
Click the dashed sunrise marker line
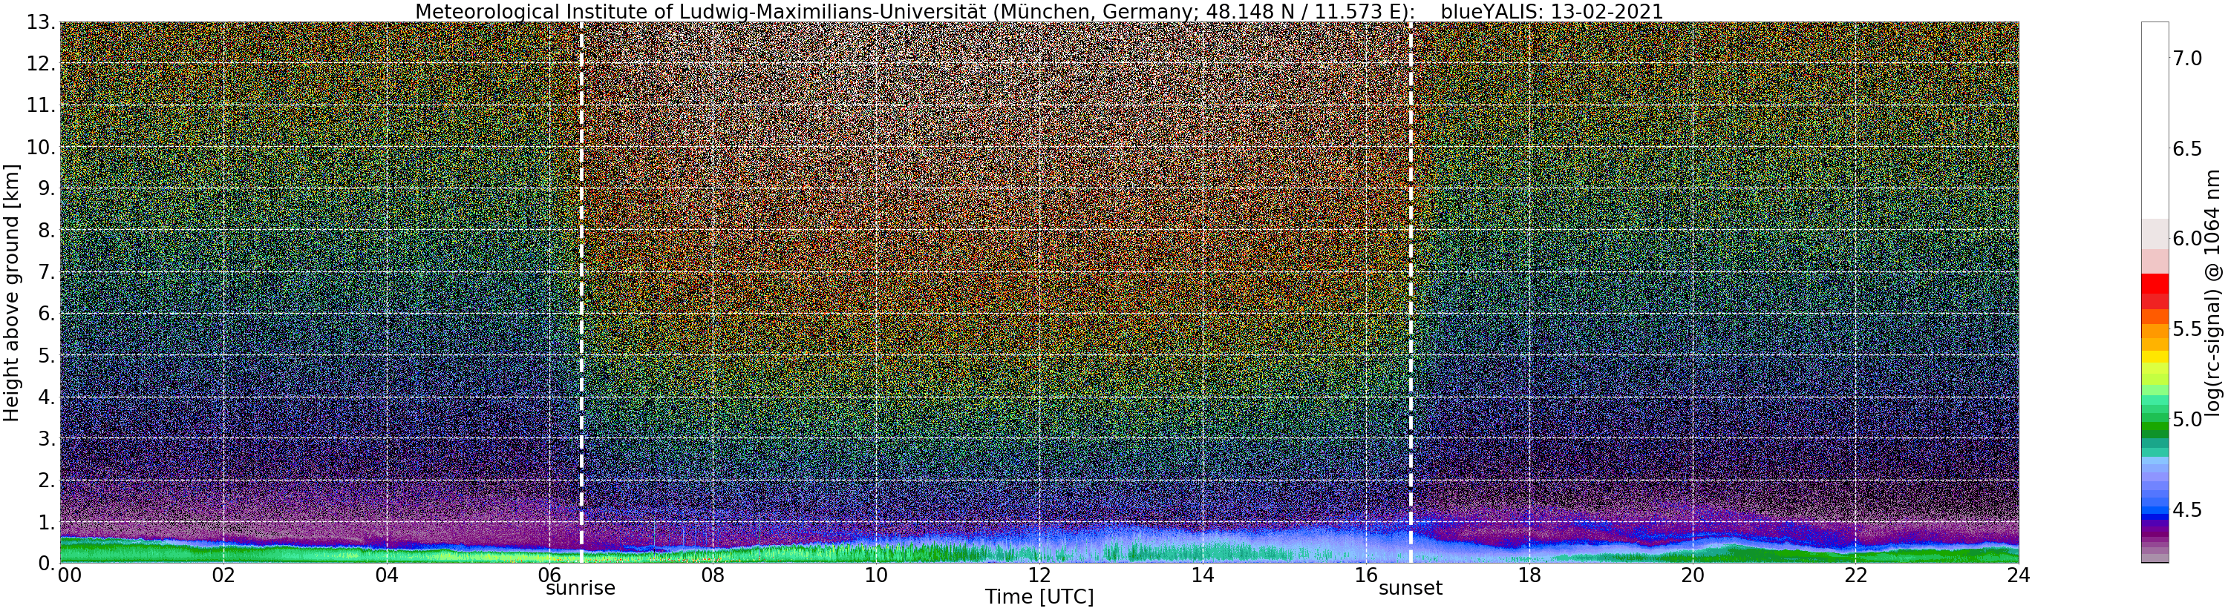[581, 292]
